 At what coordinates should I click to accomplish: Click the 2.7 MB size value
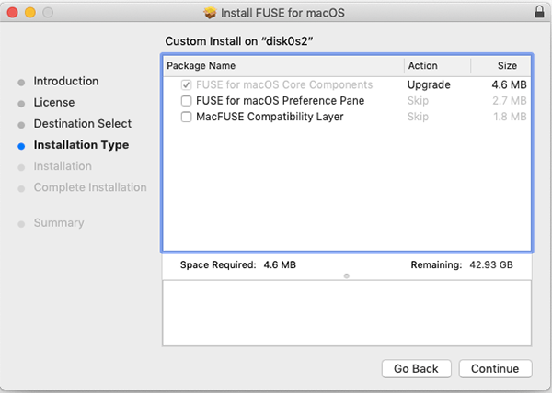click(x=509, y=101)
